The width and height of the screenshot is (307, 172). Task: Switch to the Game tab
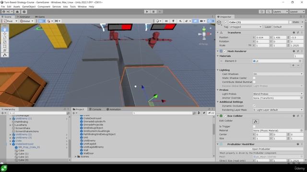point(40,17)
